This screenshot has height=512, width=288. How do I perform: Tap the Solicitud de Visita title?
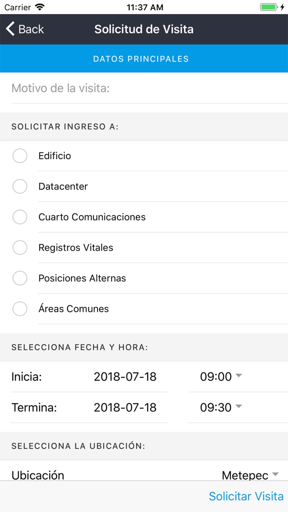pos(144,29)
